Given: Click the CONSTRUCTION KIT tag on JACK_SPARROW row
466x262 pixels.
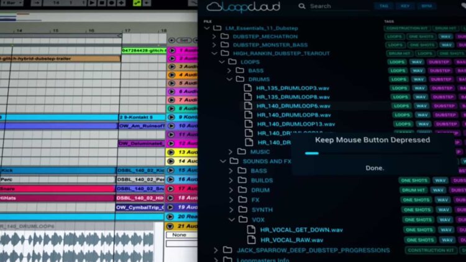Looking at the screenshot, I should click(x=431, y=250).
